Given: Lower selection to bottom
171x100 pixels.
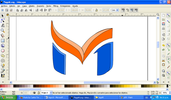Looking at the screenshot, I should click(37, 10).
